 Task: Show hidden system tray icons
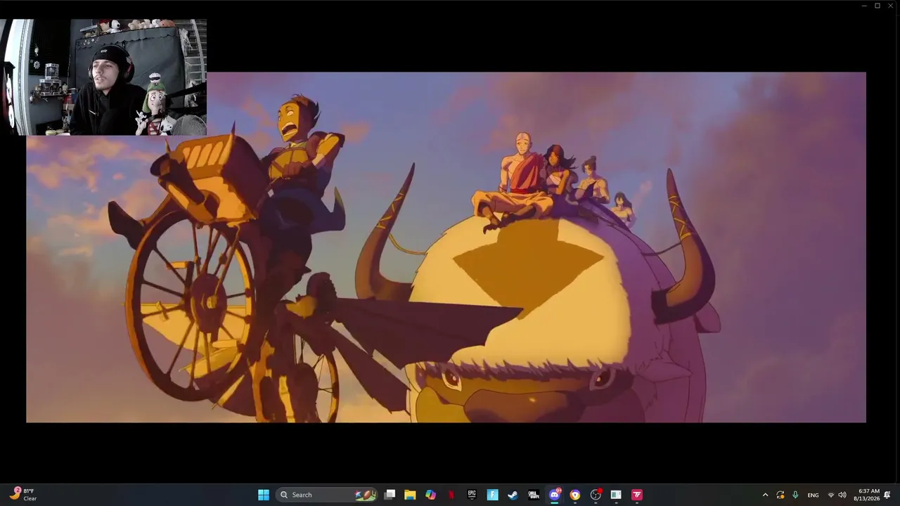tap(765, 495)
